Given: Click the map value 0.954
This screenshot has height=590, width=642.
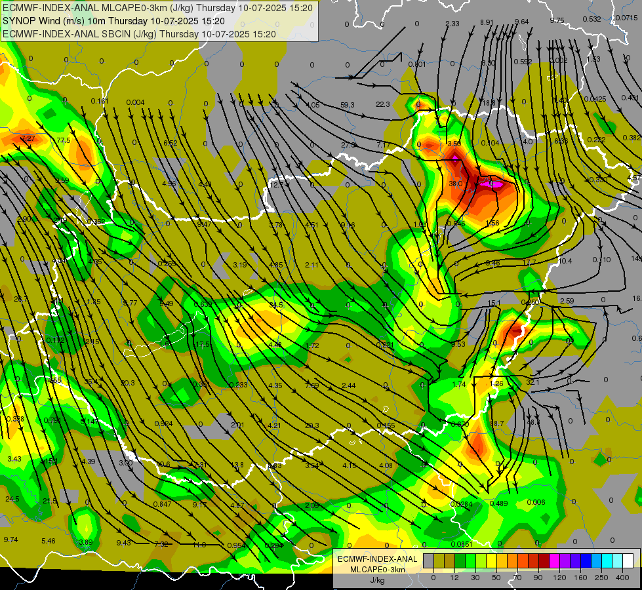Looking at the screenshot, I should pos(236,545).
